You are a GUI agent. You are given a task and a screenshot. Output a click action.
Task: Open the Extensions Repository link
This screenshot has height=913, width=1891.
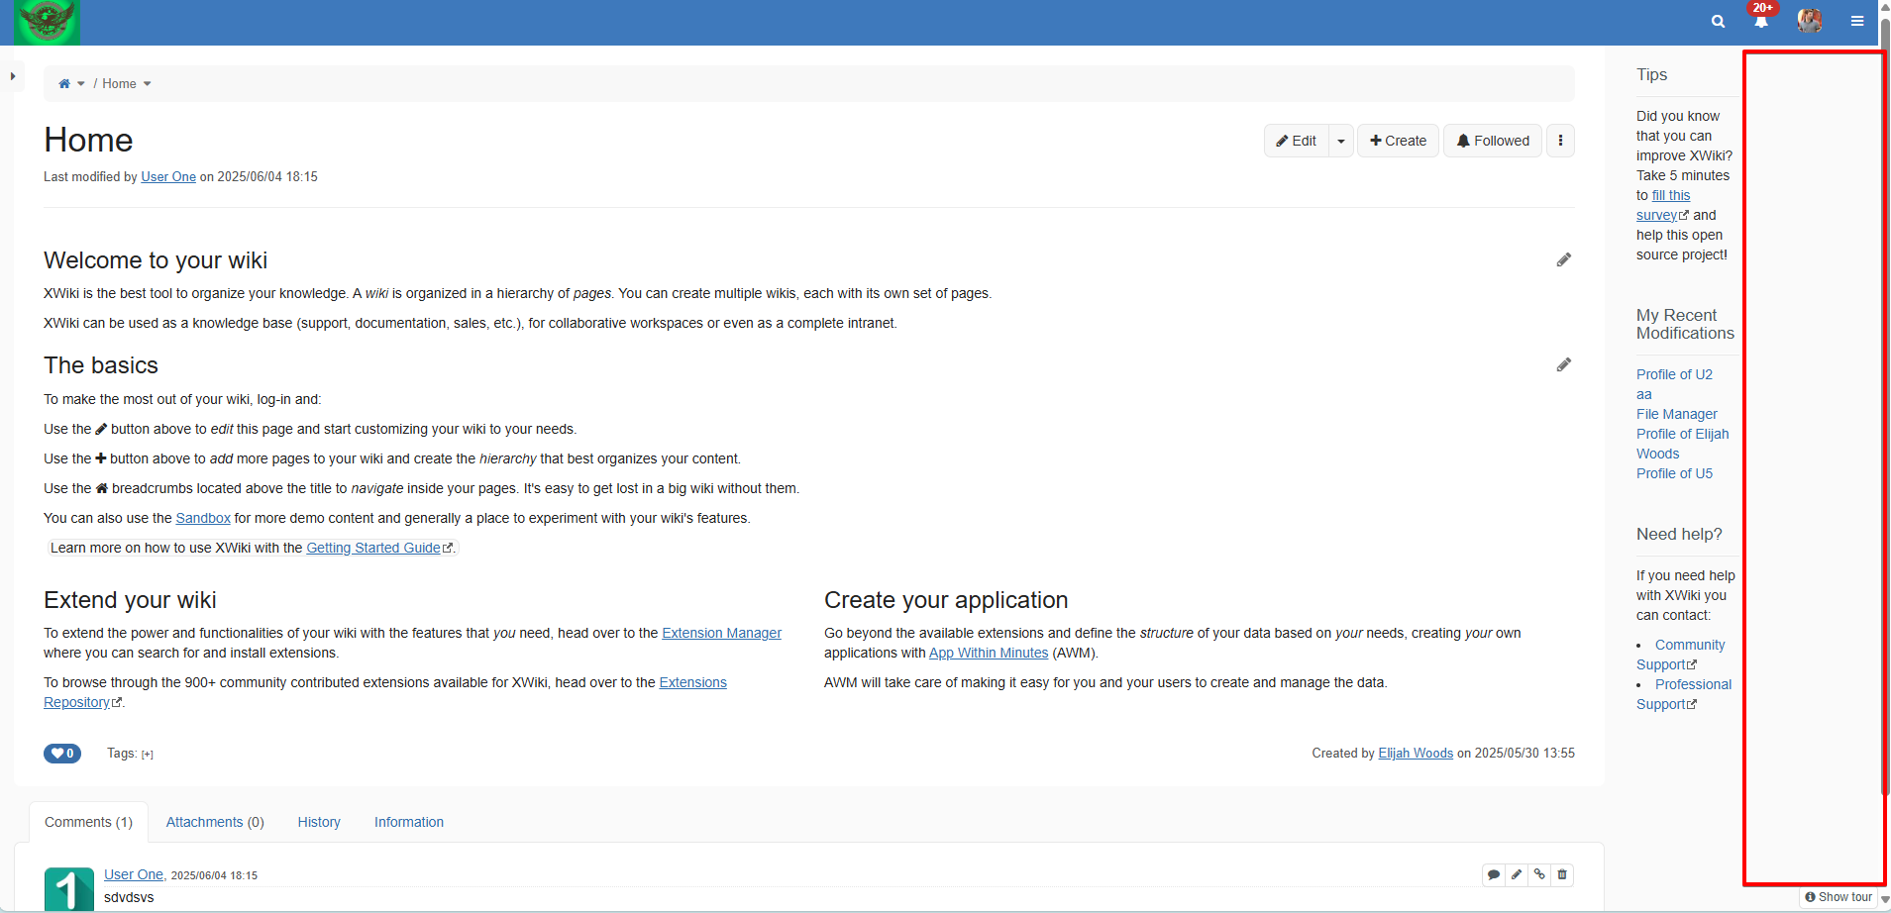(385, 692)
